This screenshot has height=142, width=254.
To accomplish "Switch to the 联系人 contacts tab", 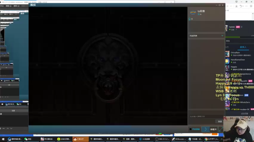I will (x=243, y=47).
